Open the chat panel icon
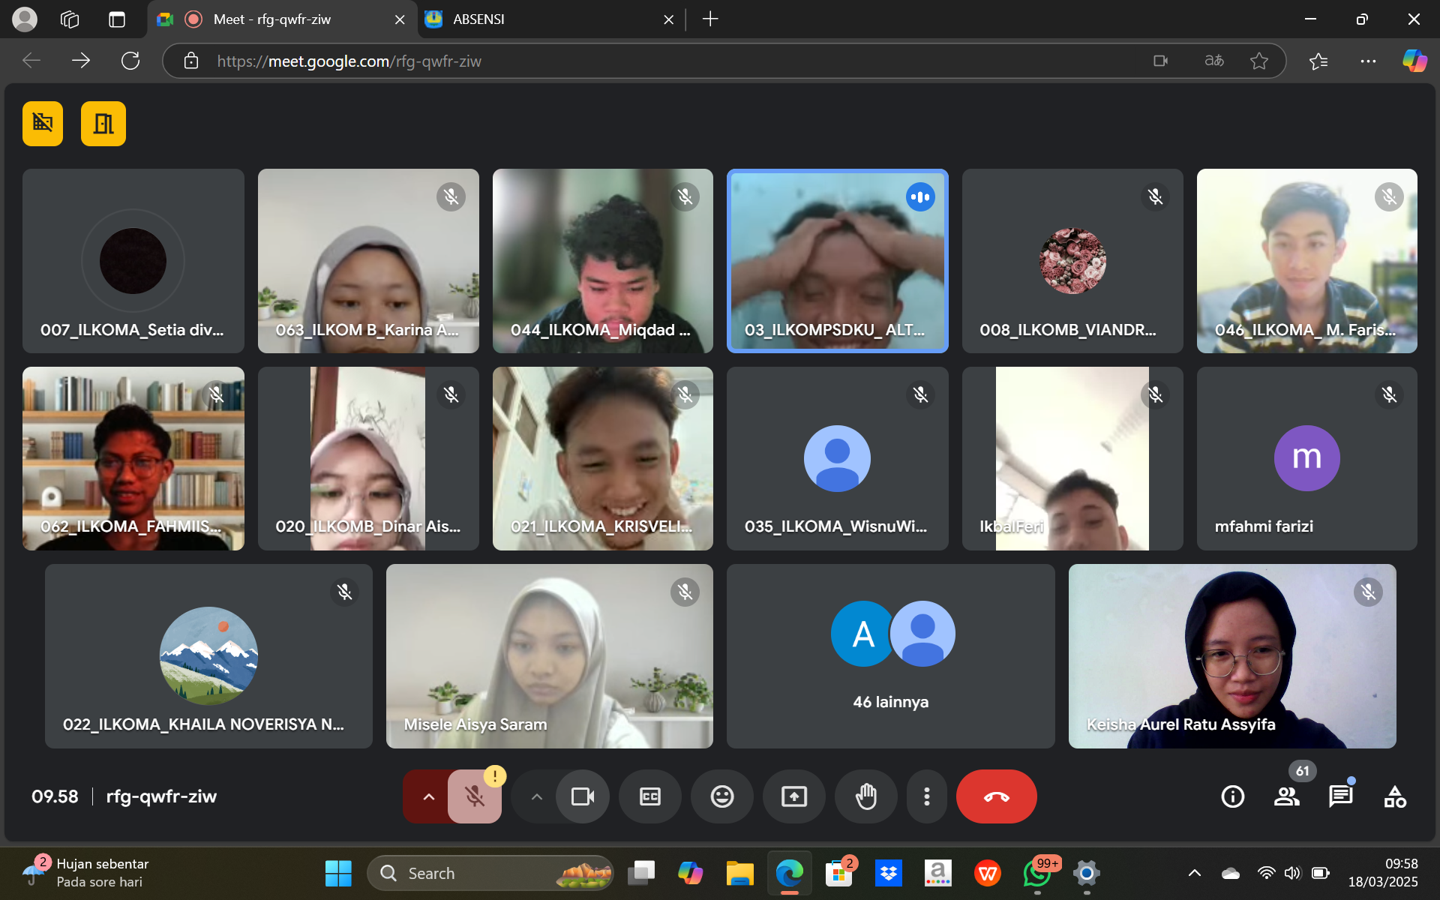 [1340, 796]
